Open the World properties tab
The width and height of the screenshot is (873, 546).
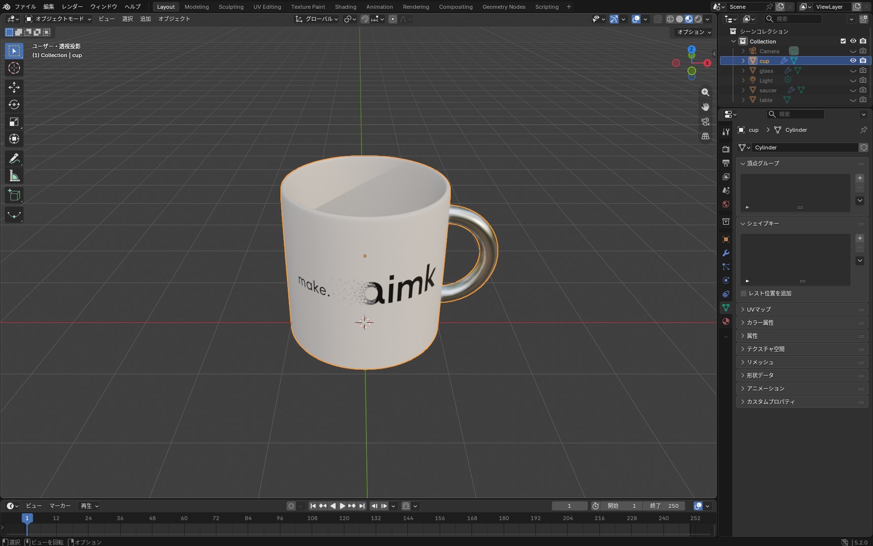(x=726, y=204)
